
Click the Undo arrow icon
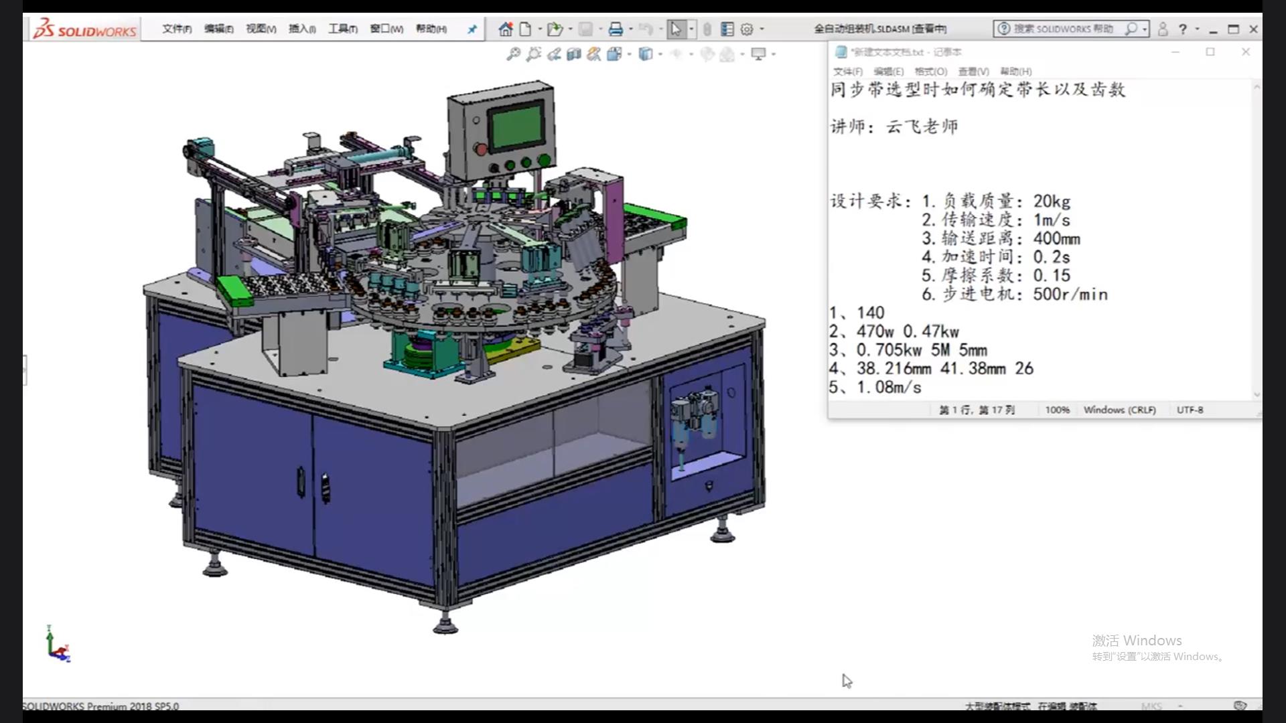pyautogui.click(x=645, y=29)
